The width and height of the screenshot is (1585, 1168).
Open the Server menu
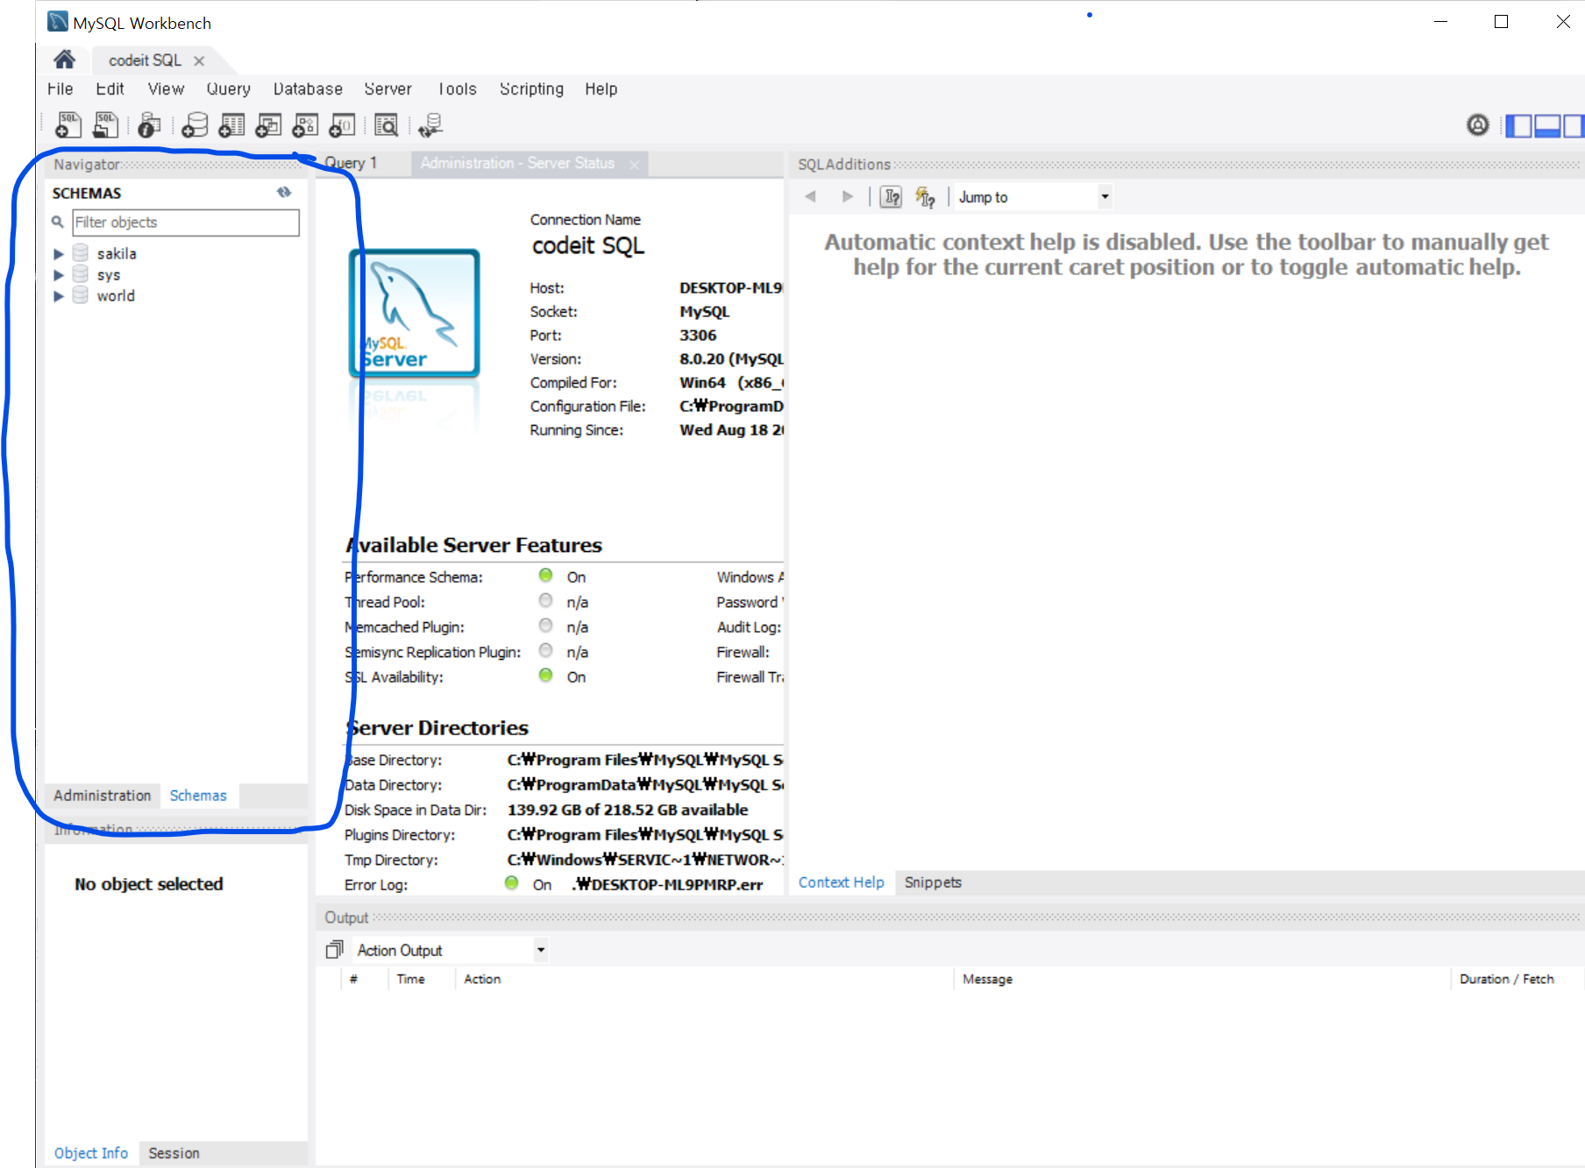click(x=388, y=88)
